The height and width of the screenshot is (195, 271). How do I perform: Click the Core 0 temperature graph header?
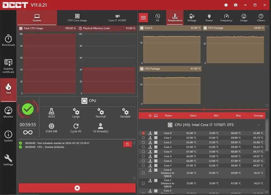170,28
